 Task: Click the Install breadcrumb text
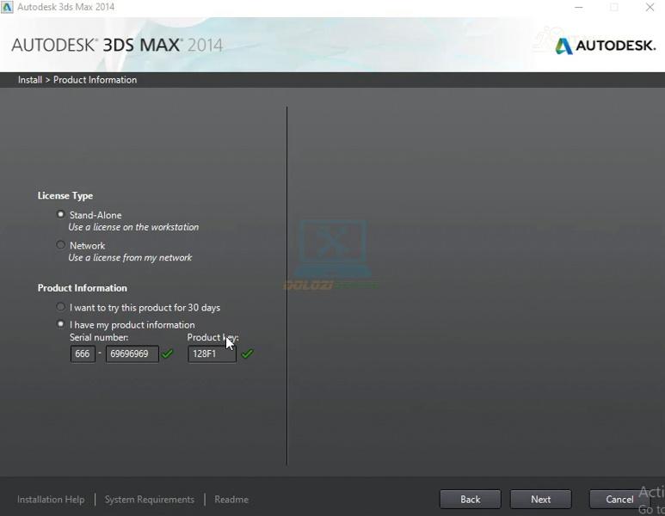(x=30, y=80)
